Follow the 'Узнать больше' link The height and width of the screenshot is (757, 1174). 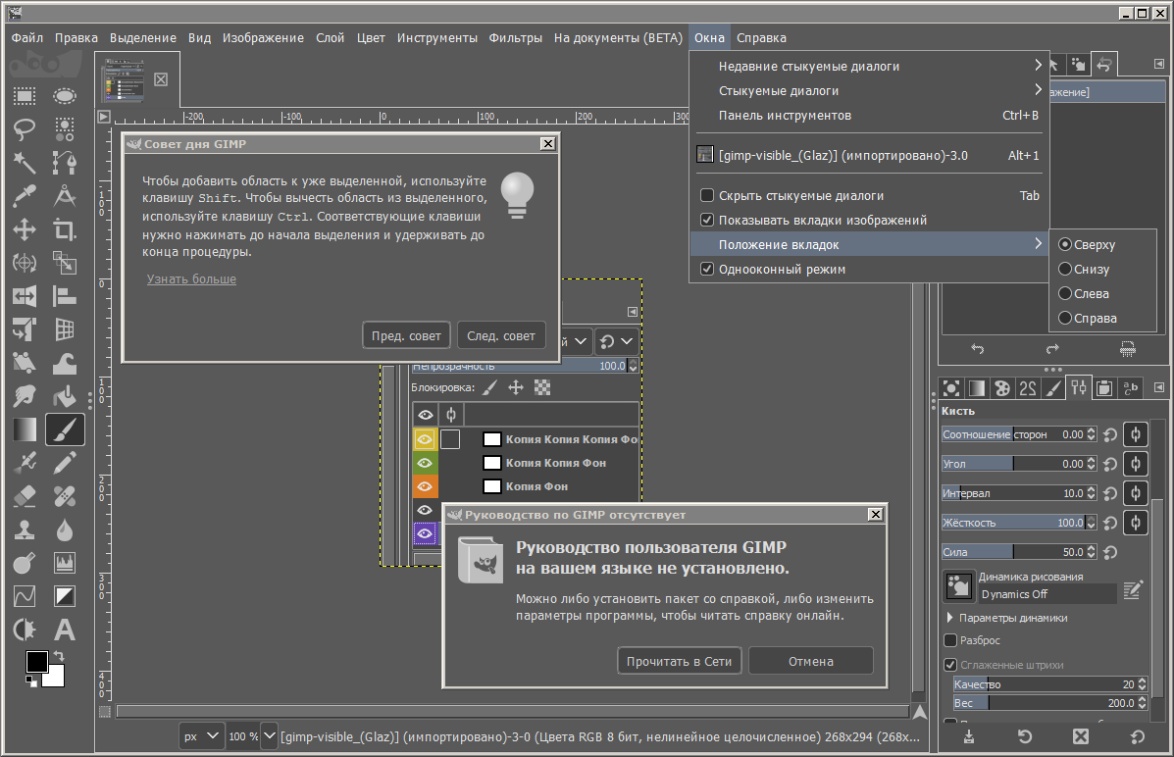point(191,278)
